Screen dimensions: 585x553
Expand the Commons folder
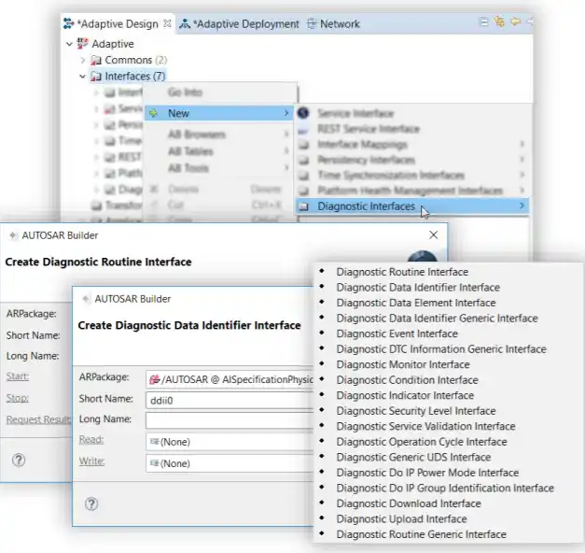pyautogui.click(x=83, y=60)
